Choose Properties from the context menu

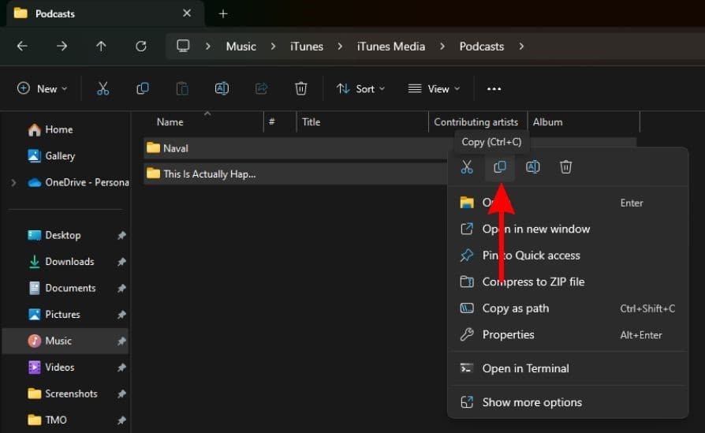coord(508,334)
